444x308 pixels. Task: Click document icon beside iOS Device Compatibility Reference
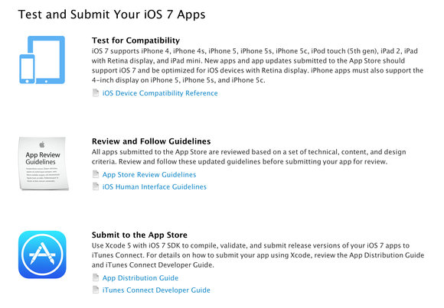pyautogui.click(x=96, y=92)
